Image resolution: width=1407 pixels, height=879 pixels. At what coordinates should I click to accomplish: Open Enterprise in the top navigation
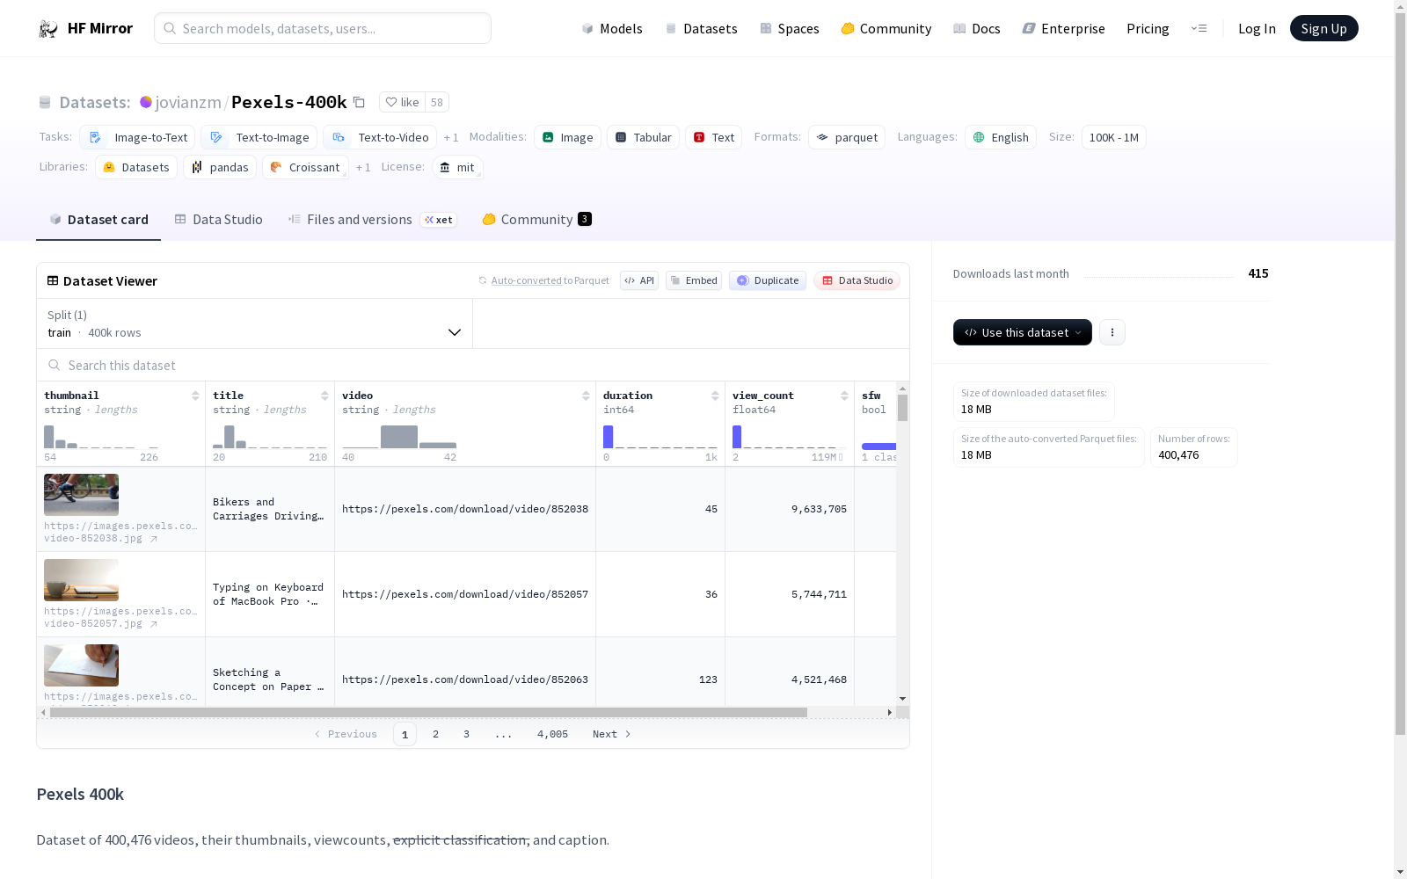pyautogui.click(x=1063, y=28)
